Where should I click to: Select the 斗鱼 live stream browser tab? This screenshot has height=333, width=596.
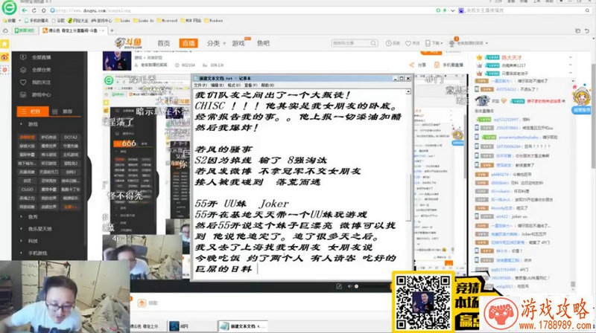[x=73, y=30]
